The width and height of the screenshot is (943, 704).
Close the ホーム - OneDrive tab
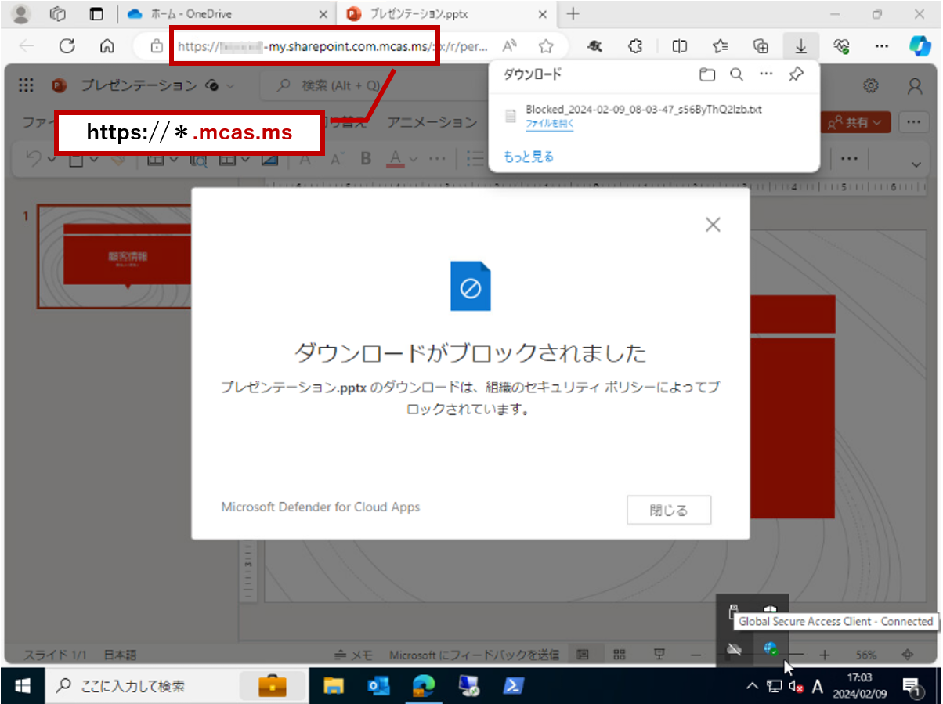point(323,14)
